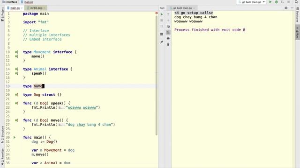300x168 pixels.
Task: Click line number 20 in gutter
Action: pos(7,95)
